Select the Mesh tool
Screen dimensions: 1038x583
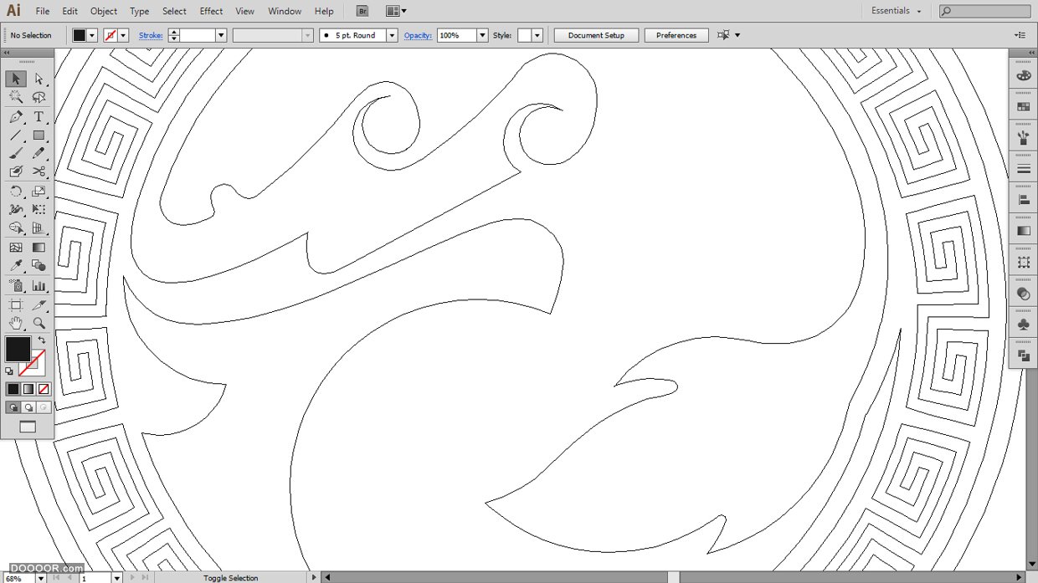[16, 248]
